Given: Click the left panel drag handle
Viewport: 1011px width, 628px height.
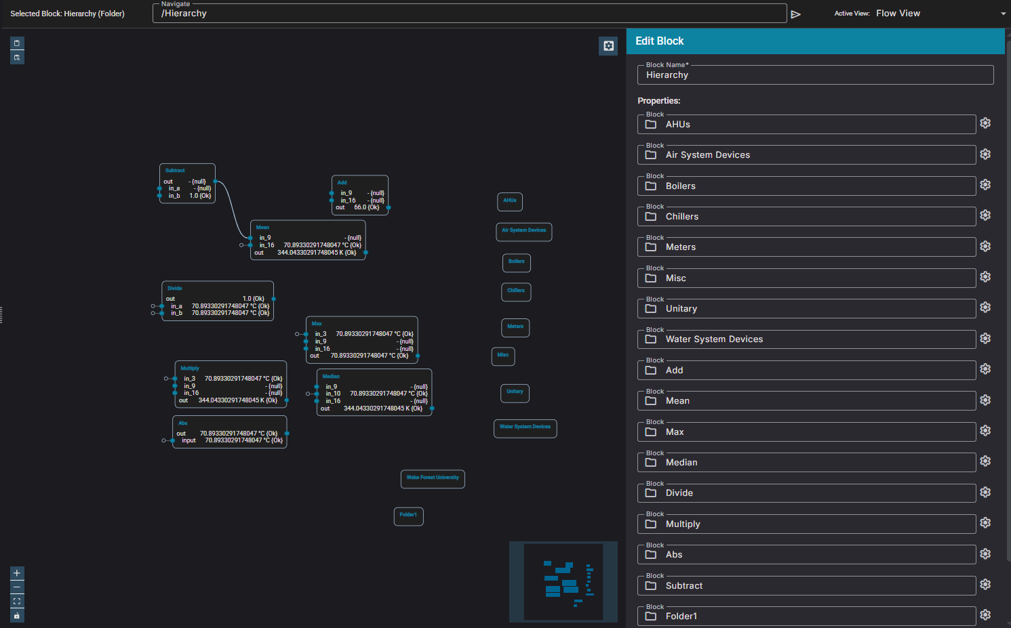Looking at the screenshot, I should pos(1,315).
